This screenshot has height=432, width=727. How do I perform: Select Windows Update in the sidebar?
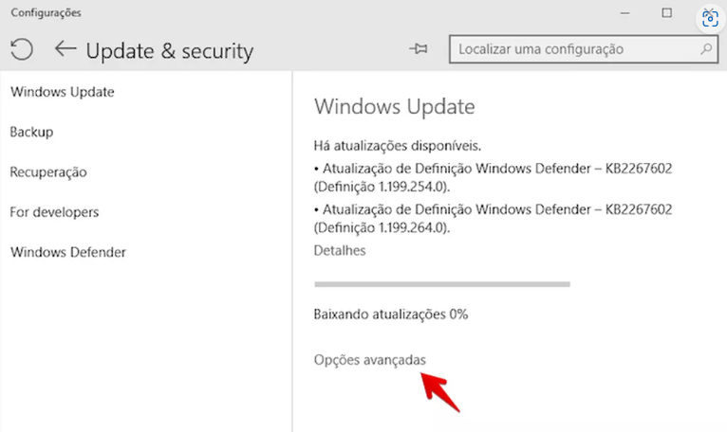[62, 92]
